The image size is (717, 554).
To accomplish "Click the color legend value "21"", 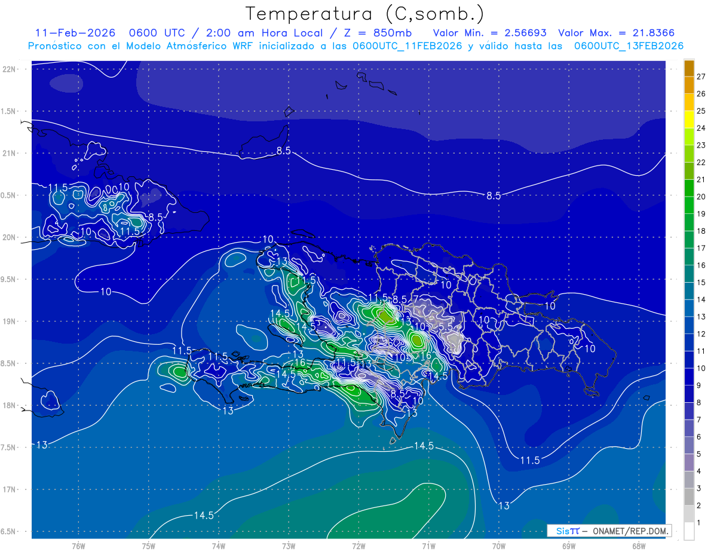I will tap(701, 180).
